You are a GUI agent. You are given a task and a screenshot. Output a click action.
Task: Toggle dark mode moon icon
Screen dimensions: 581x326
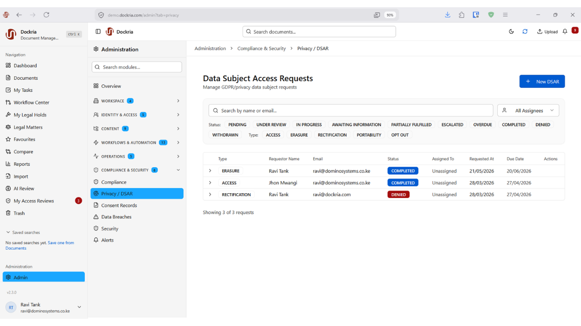click(511, 31)
